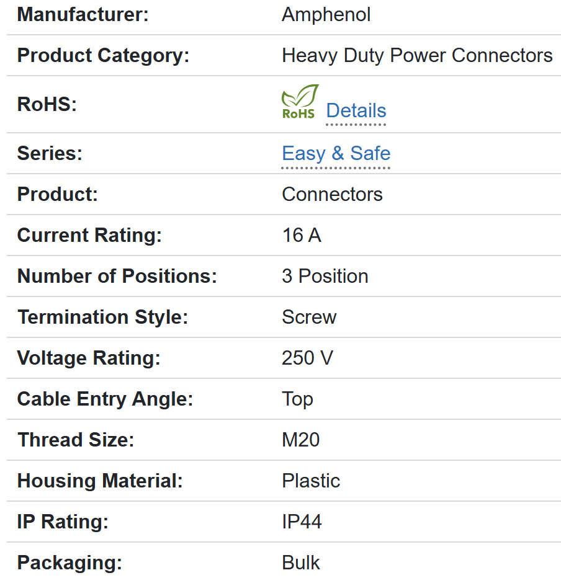Click the green RoHS leaf icon
561x578 pixels.
(300, 101)
